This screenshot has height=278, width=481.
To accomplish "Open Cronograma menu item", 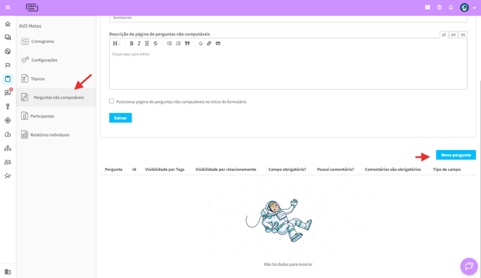I will [x=56, y=41].
